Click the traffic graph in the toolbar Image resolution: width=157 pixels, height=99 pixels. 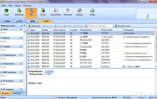pos(146,13)
